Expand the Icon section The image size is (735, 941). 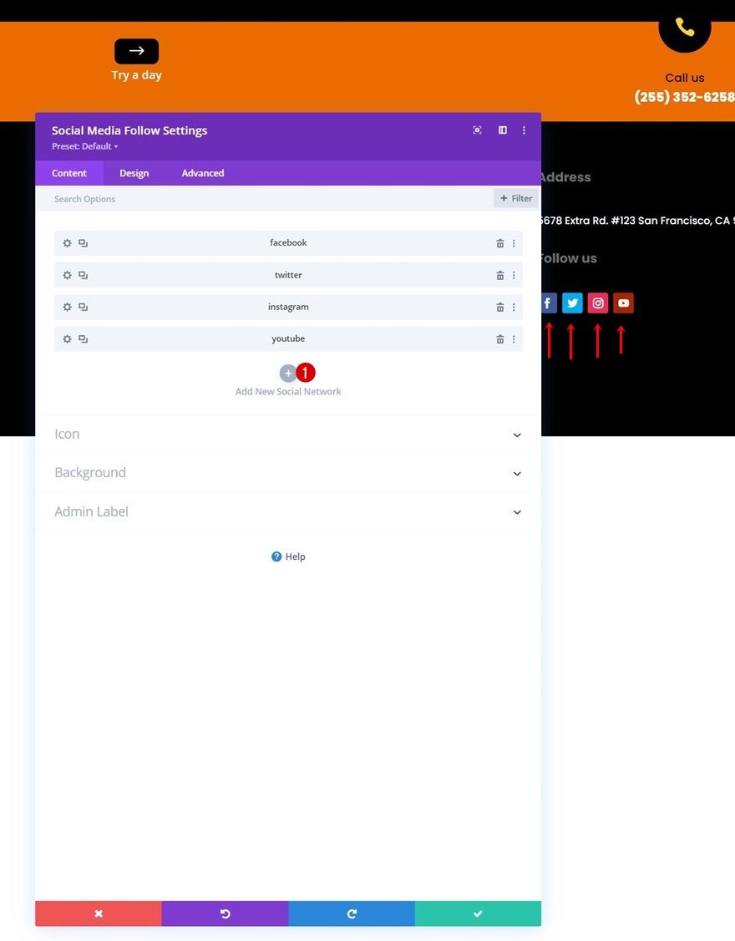288,434
